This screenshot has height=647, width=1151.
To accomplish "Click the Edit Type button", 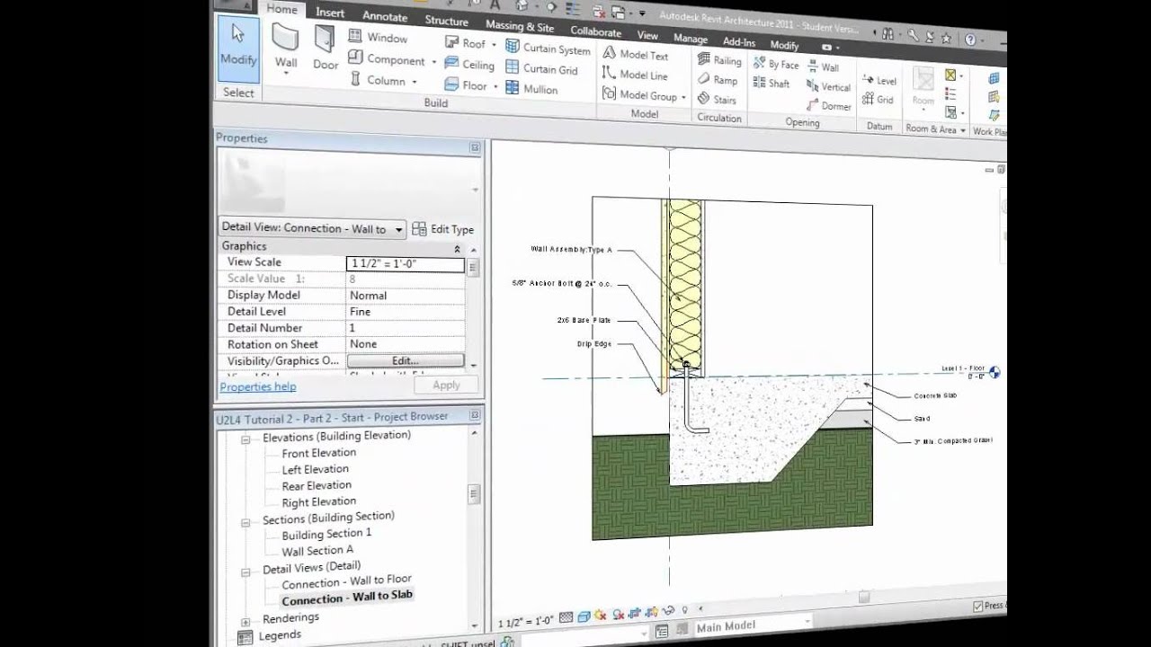I will pos(443,229).
